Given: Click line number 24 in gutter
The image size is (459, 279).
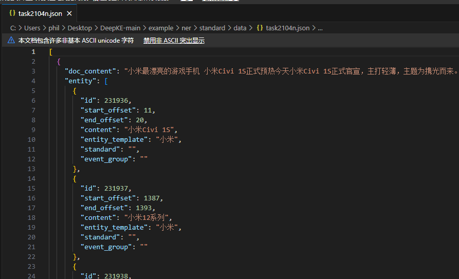Looking at the screenshot, I should [x=32, y=276].
